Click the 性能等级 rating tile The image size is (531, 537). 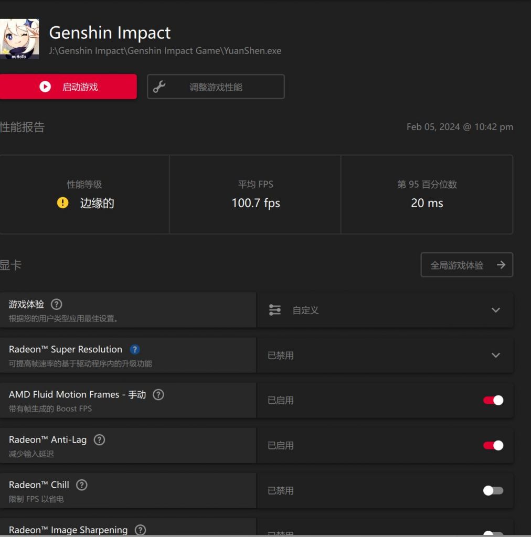(84, 194)
